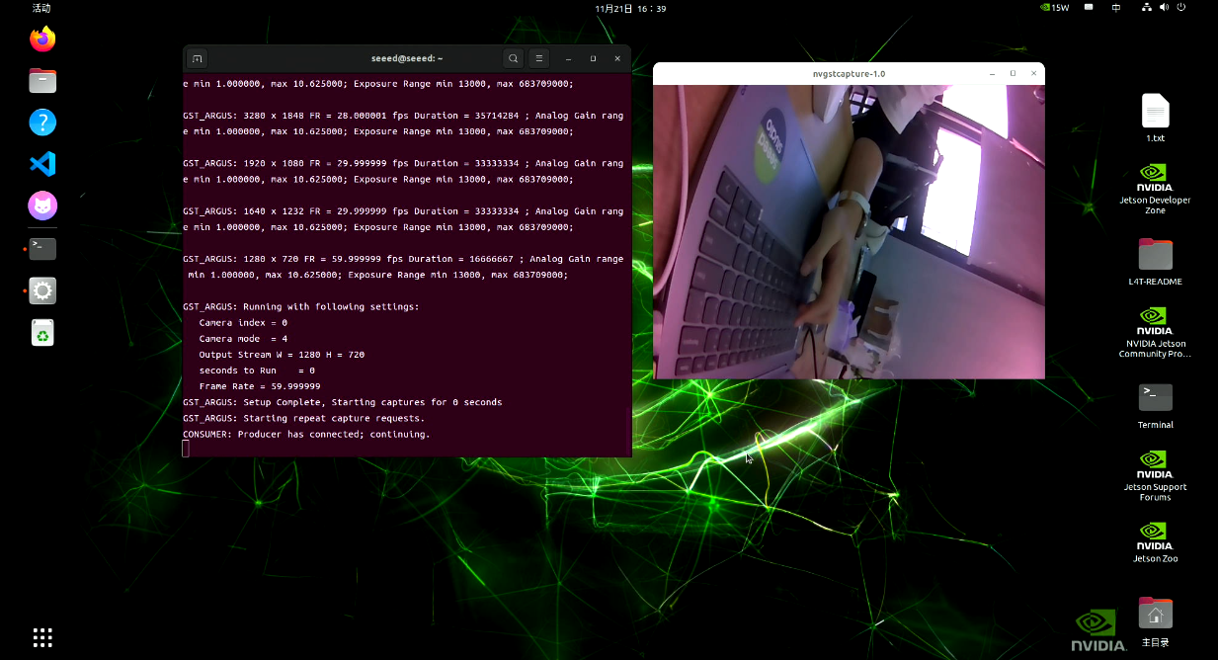Image resolution: width=1218 pixels, height=660 pixels.
Task: Open the Help icon in dock
Action: coord(42,123)
